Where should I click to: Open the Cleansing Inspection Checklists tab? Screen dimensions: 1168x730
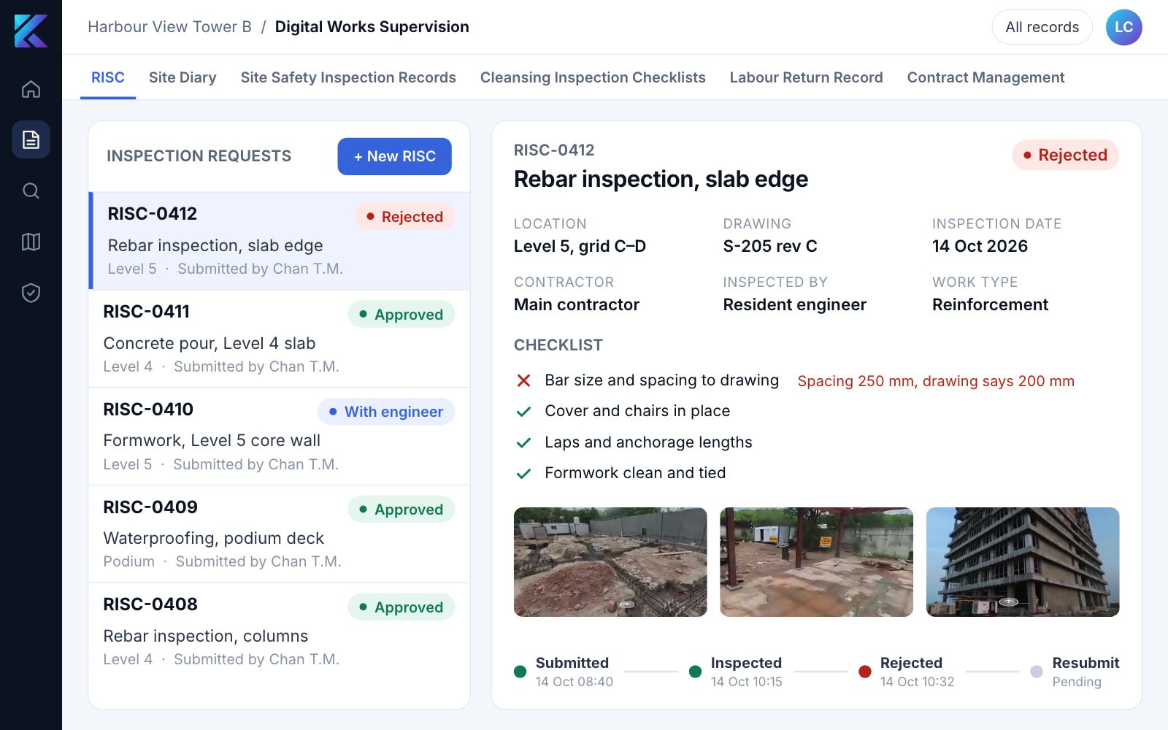pyautogui.click(x=593, y=77)
